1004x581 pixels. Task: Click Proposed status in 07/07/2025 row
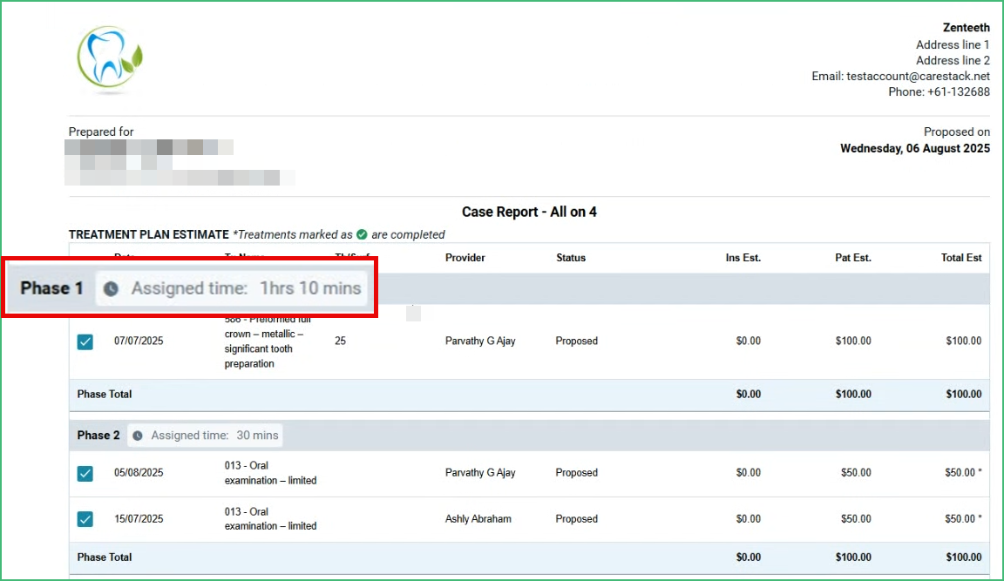click(576, 341)
